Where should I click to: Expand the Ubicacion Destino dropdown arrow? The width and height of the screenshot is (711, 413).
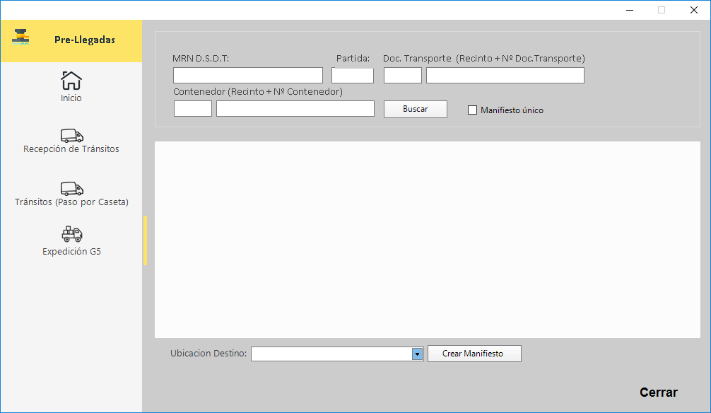click(417, 354)
